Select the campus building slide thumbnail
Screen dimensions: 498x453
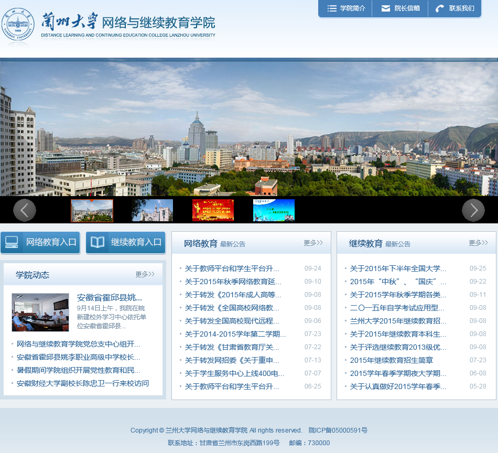pos(153,210)
